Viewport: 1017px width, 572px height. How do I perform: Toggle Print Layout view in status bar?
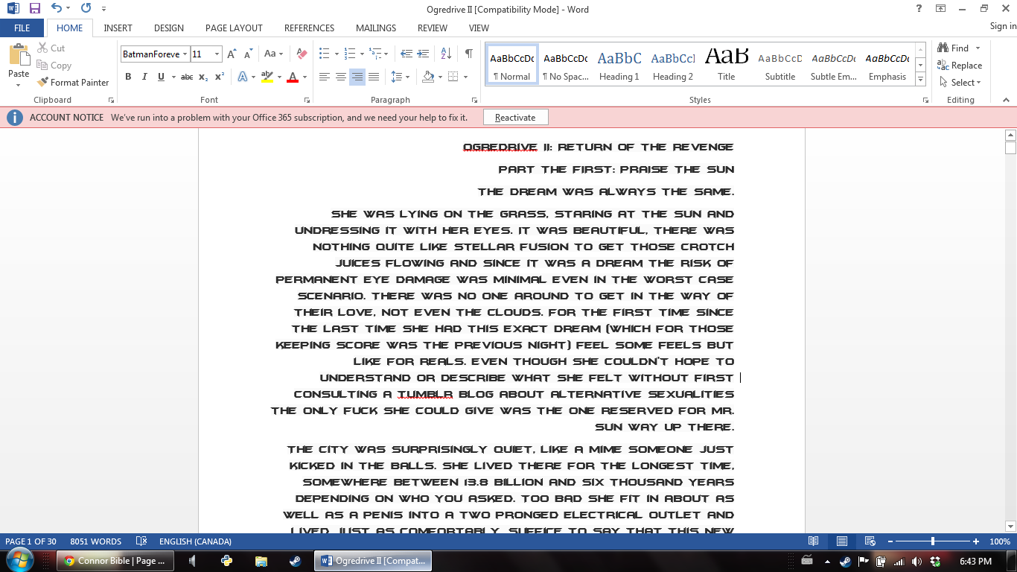[842, 541]
